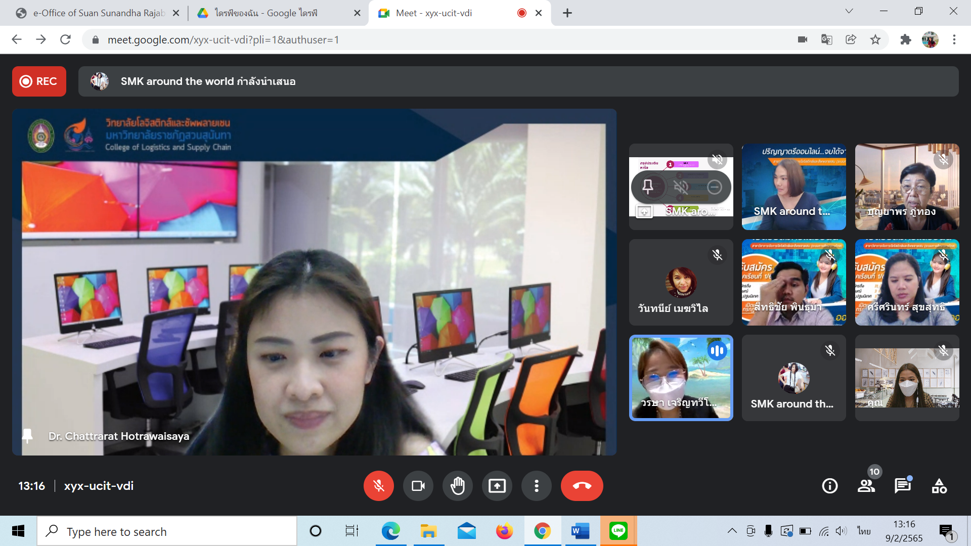
Task: Bookmark this page with the star icon
Action: point(875,39)
